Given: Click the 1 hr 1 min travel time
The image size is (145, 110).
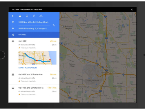Looking at the screenshot, I should click(x=52, y=88).
